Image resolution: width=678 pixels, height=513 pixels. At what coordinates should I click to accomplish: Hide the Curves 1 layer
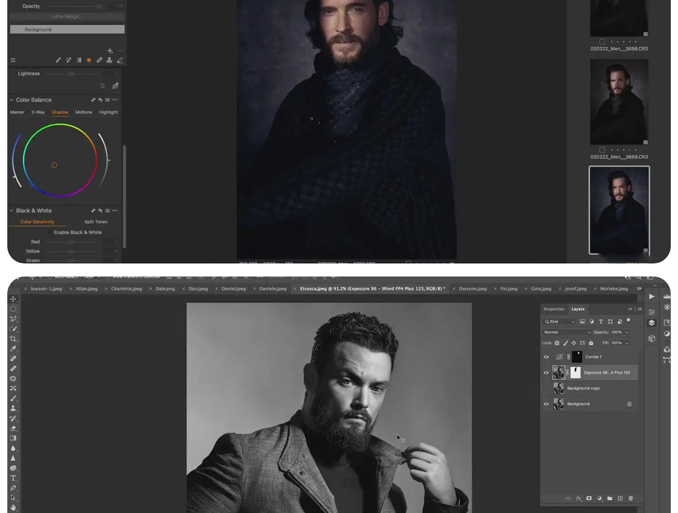[x=546, y=357]
